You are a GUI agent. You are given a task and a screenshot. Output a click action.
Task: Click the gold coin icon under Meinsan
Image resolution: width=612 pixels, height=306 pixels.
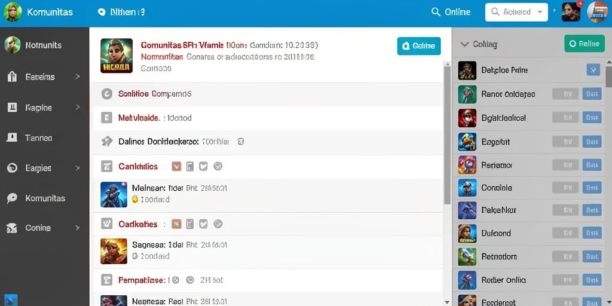click(x=135, y=199)
